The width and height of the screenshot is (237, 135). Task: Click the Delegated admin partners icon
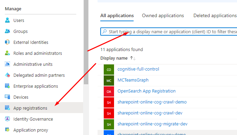(7, 75)
